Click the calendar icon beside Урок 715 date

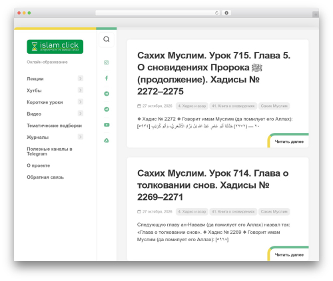coord(139,106)
